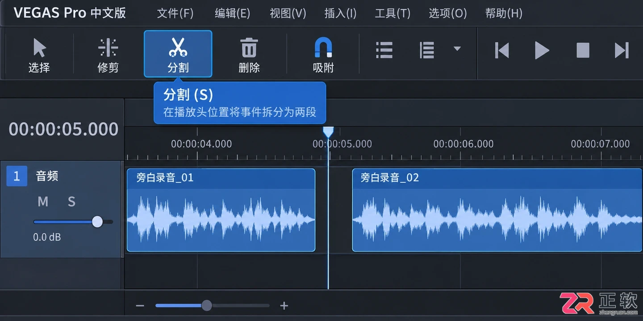The height and width of the screenshot is (321, 643).
Task: Click the 00:00:07.000 ruler label
Action: [x=600, y=144]
